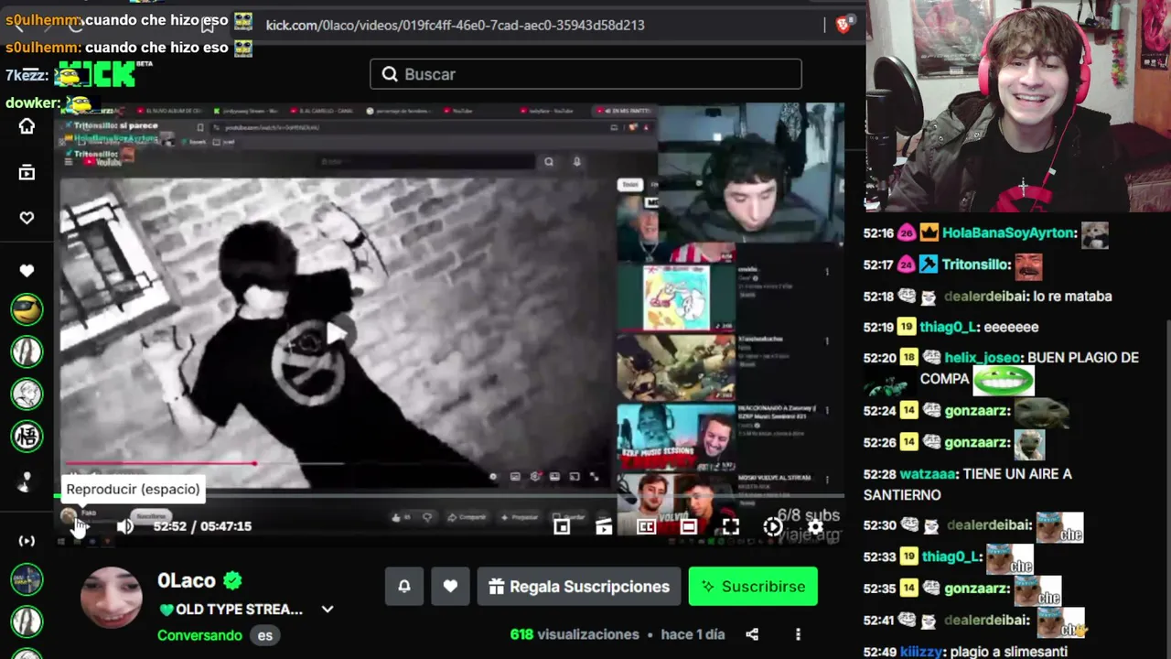Mute the video volume
The image size is (1171, 659).
tap(125, 526)
